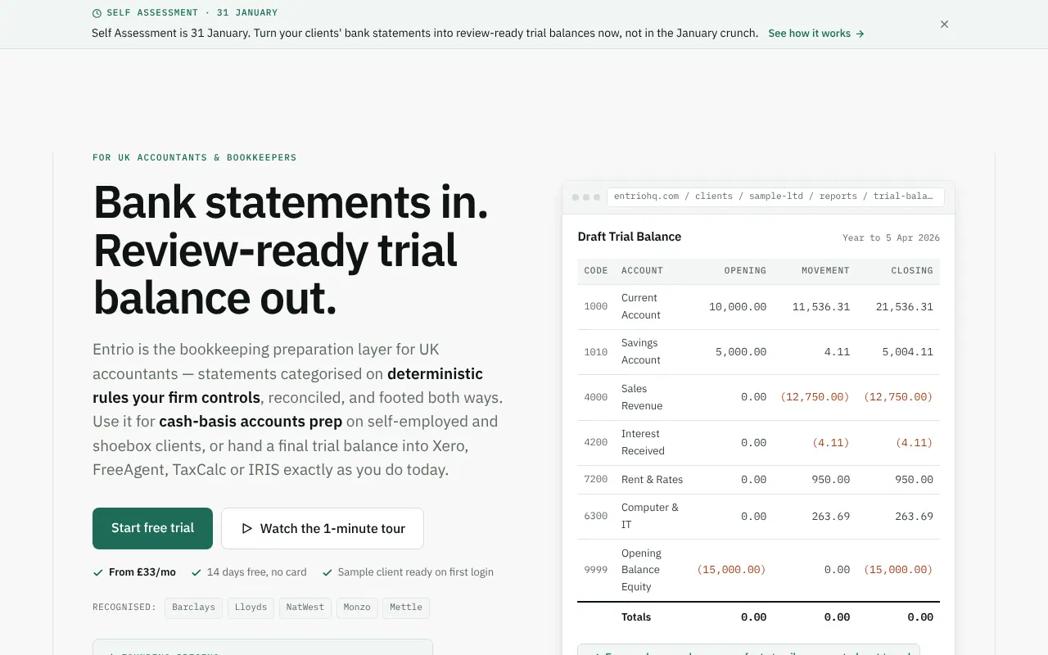Click the "Savings Account" row name
Screen dimensions: 1048x655
point(641,351)
